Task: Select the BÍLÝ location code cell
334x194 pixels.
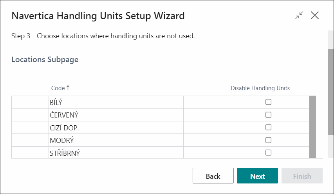Action: pos(116,102)
